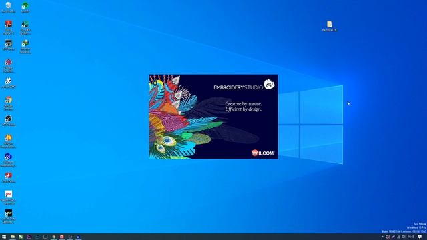This screenshot has height=240, width=427.
Task: Open the green ball desktop shortcut
Action: 25,47
